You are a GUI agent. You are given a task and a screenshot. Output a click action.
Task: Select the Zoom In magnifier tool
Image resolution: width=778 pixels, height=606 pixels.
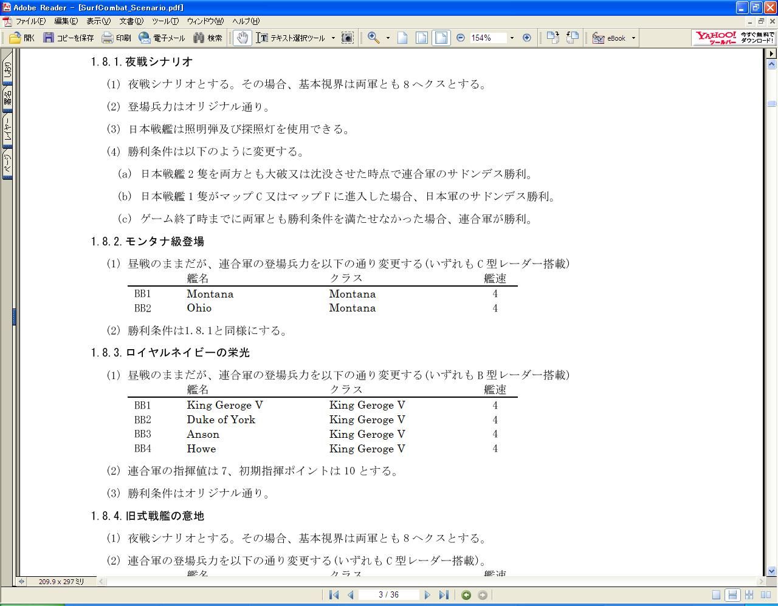tap(374, 38)
